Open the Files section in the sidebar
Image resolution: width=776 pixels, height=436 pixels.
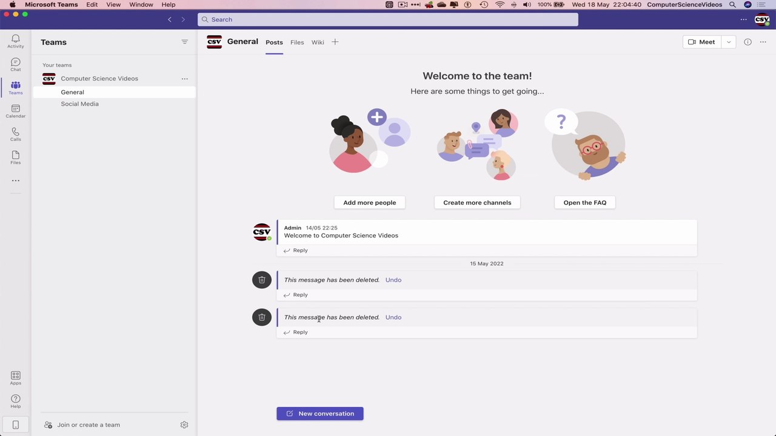click(x=16, y=157)
